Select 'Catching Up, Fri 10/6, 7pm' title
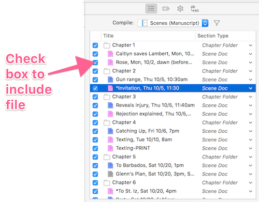 [148, 131]
